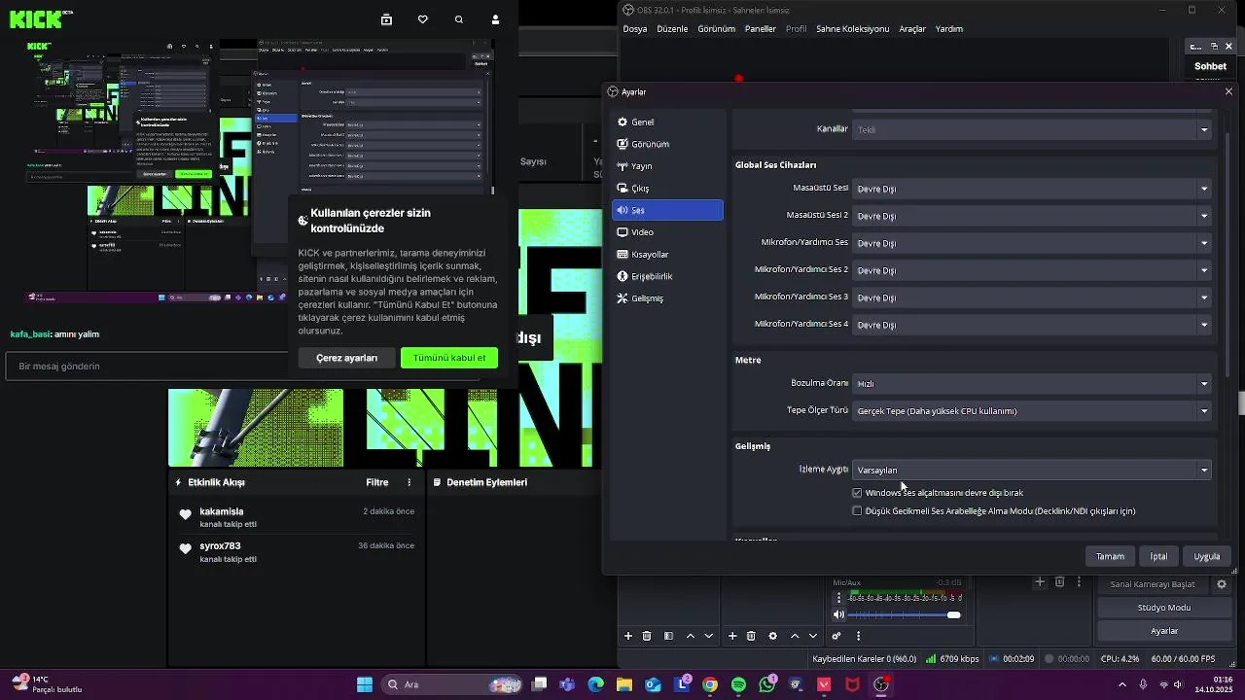Open Sahne Koleksiyonu menu
This screenshot has width=1245, height=700.
click(852, 29)
